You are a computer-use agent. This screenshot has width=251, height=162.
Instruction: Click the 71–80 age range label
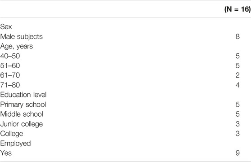[10, 85]
